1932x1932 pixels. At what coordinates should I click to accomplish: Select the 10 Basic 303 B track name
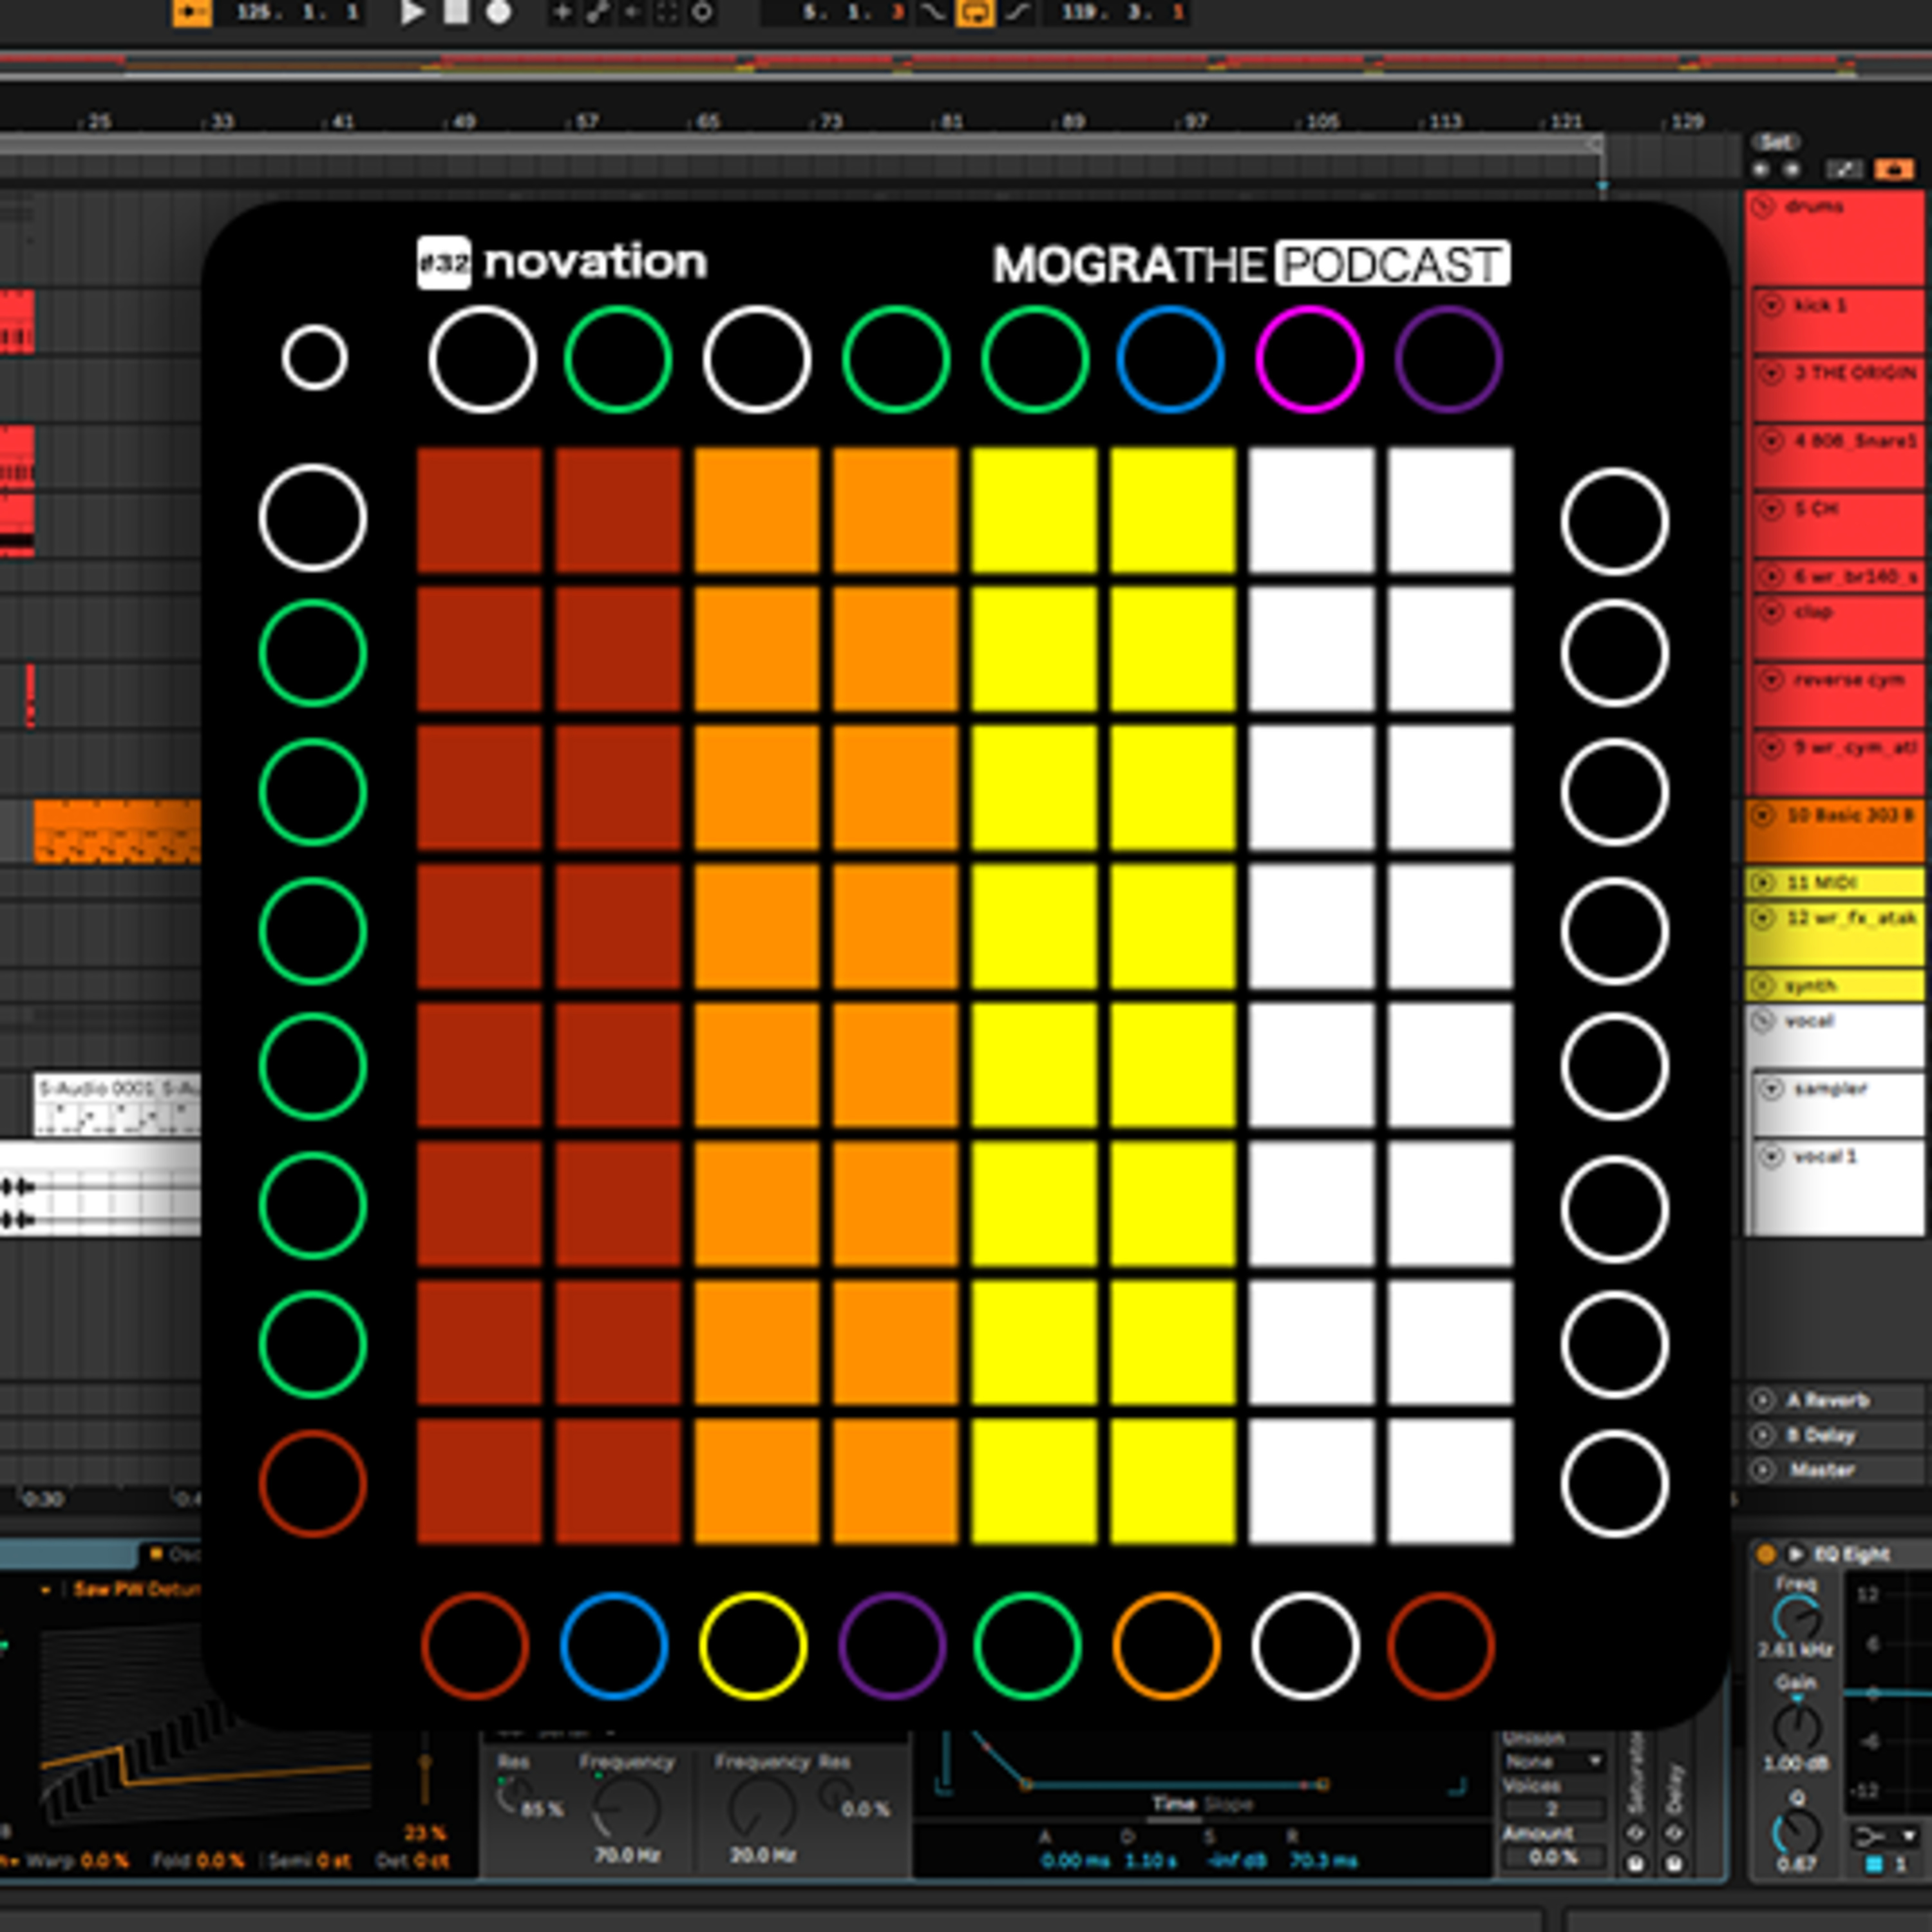1850,815
